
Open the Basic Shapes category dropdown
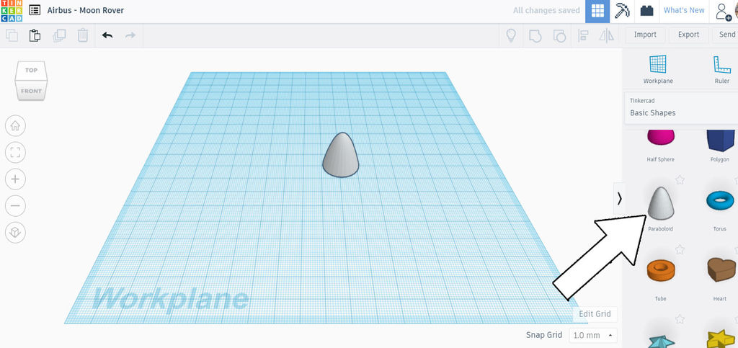(681, 108)
